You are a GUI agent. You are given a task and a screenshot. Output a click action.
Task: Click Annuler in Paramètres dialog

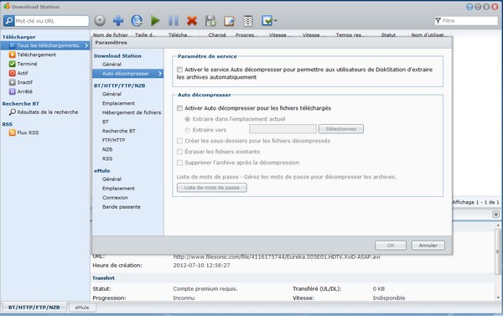click(x=428, y=246)
